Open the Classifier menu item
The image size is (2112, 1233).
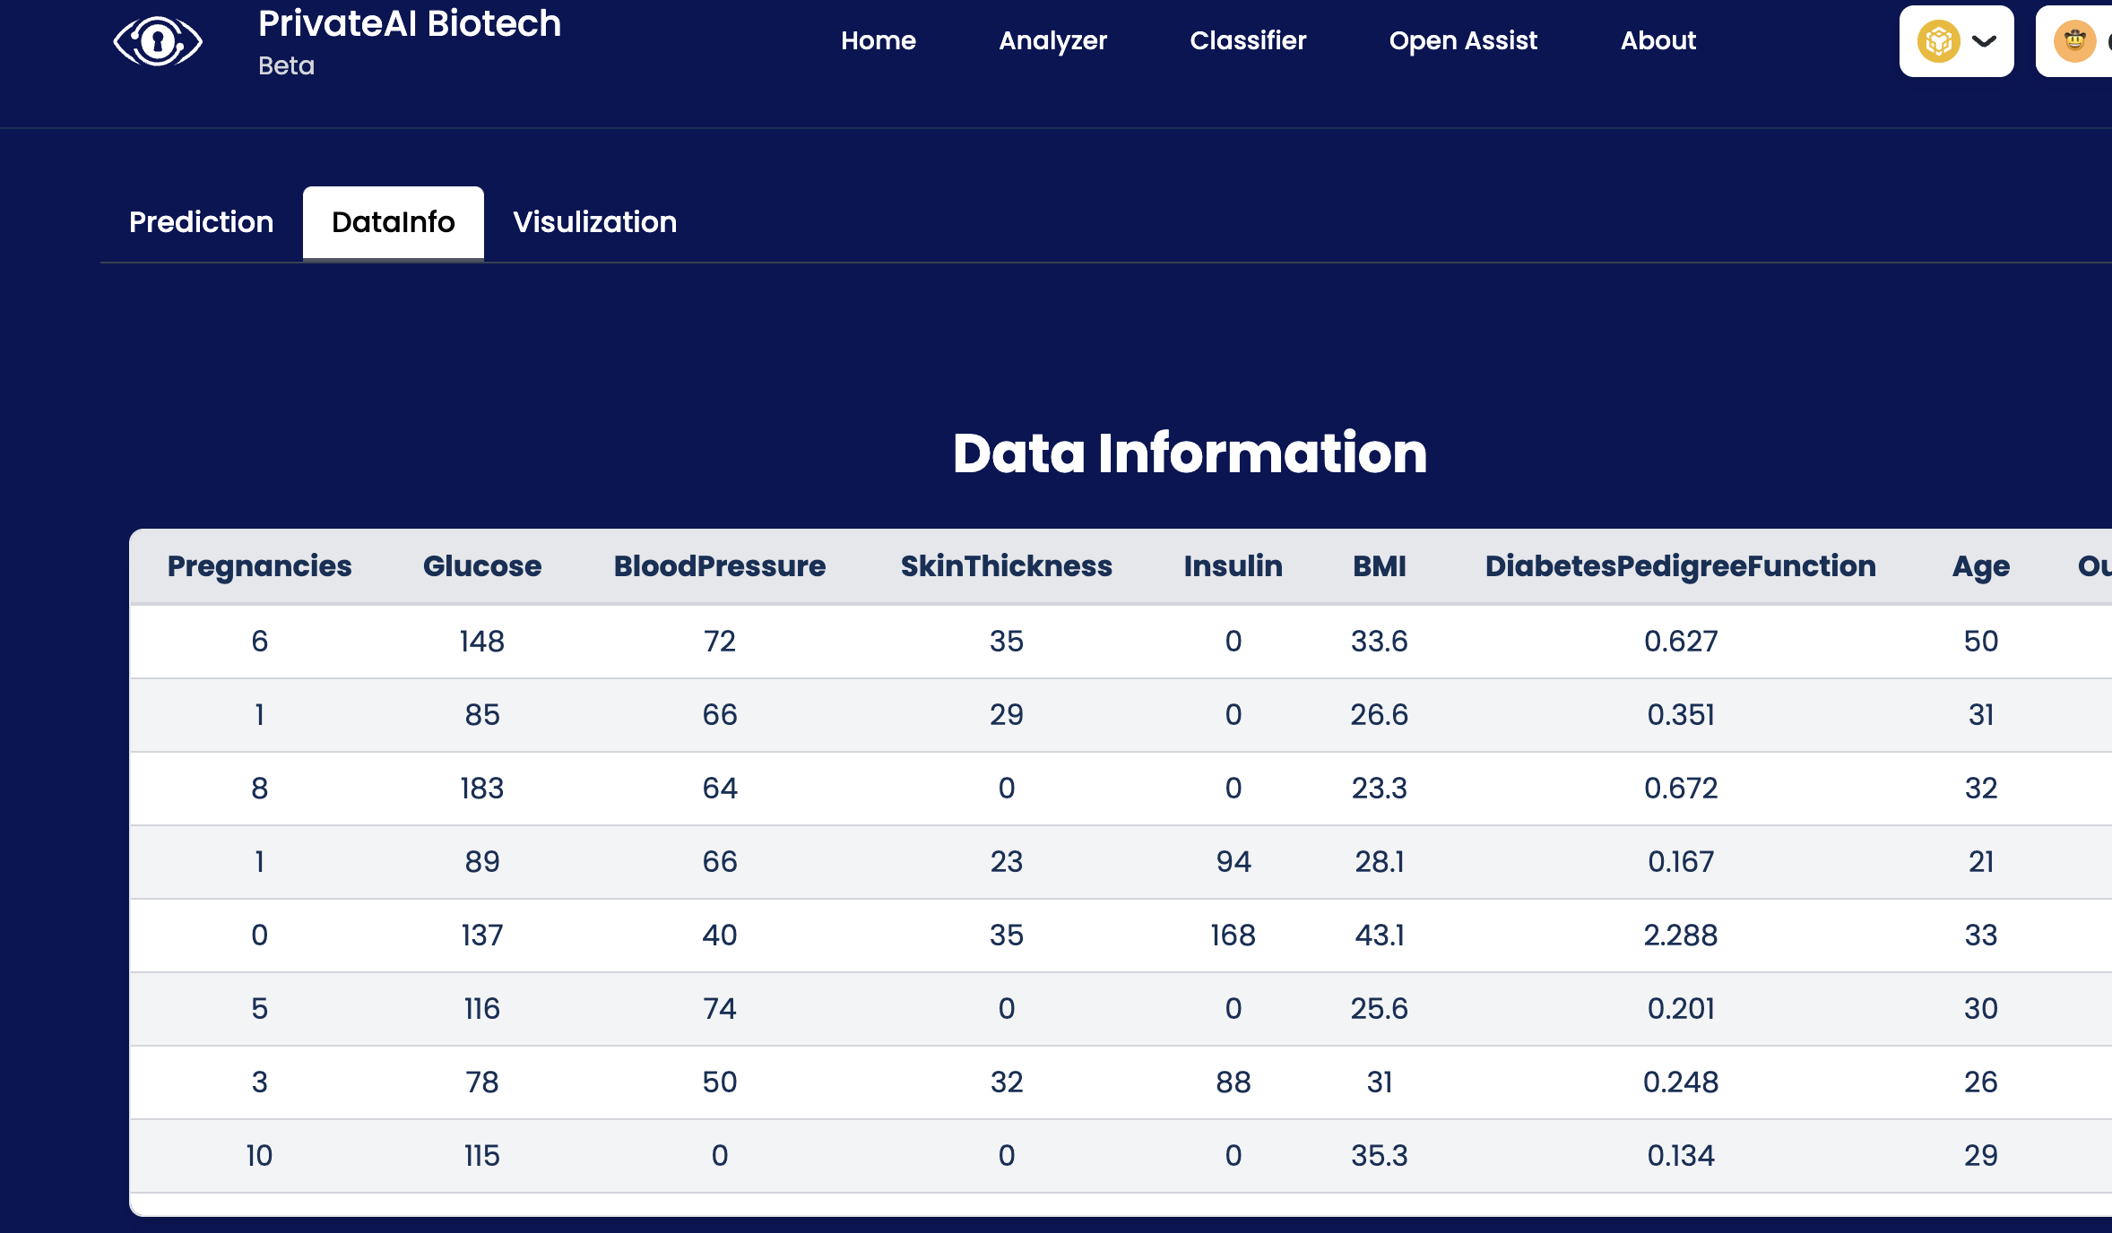pos(1247,40)
